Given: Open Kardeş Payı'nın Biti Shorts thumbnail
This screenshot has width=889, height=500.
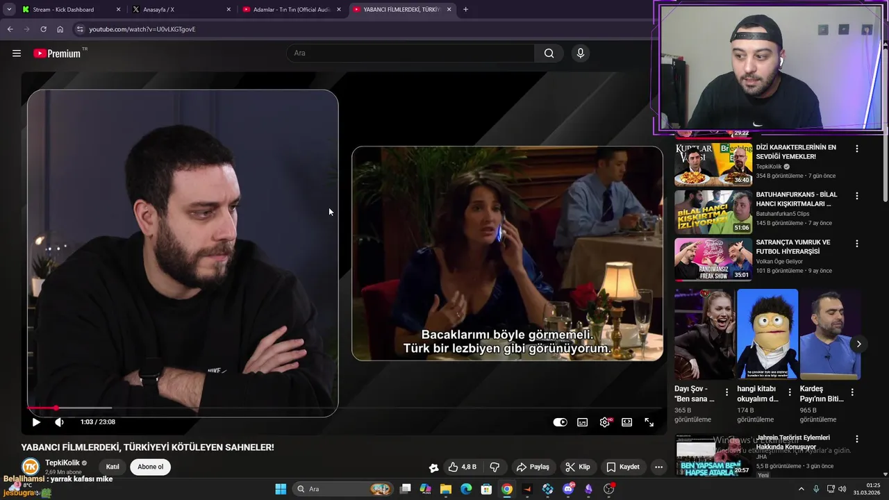Looking at the screenshot, I should click(x=830, y=334).
